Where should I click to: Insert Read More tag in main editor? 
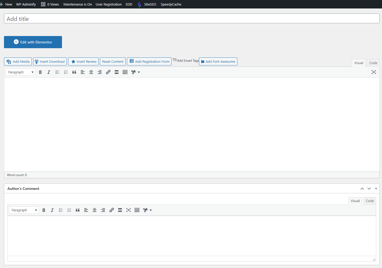(117, 72)
